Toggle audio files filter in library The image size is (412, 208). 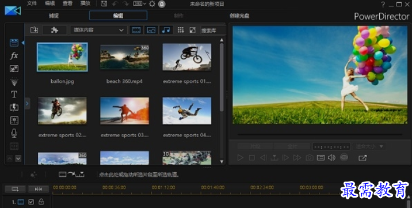166,30
